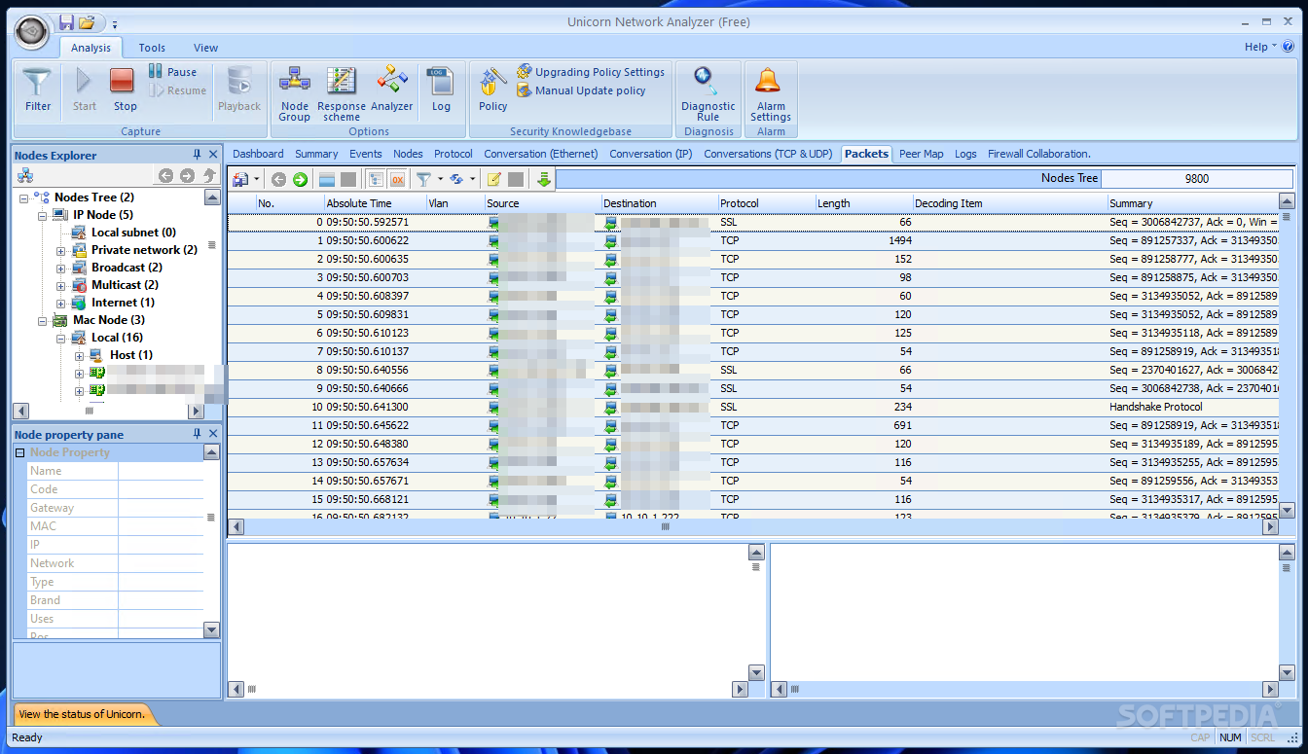Open the Analyzer options

click(391, 90)
